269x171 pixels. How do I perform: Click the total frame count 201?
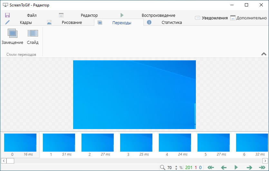(x=189, y=167)
